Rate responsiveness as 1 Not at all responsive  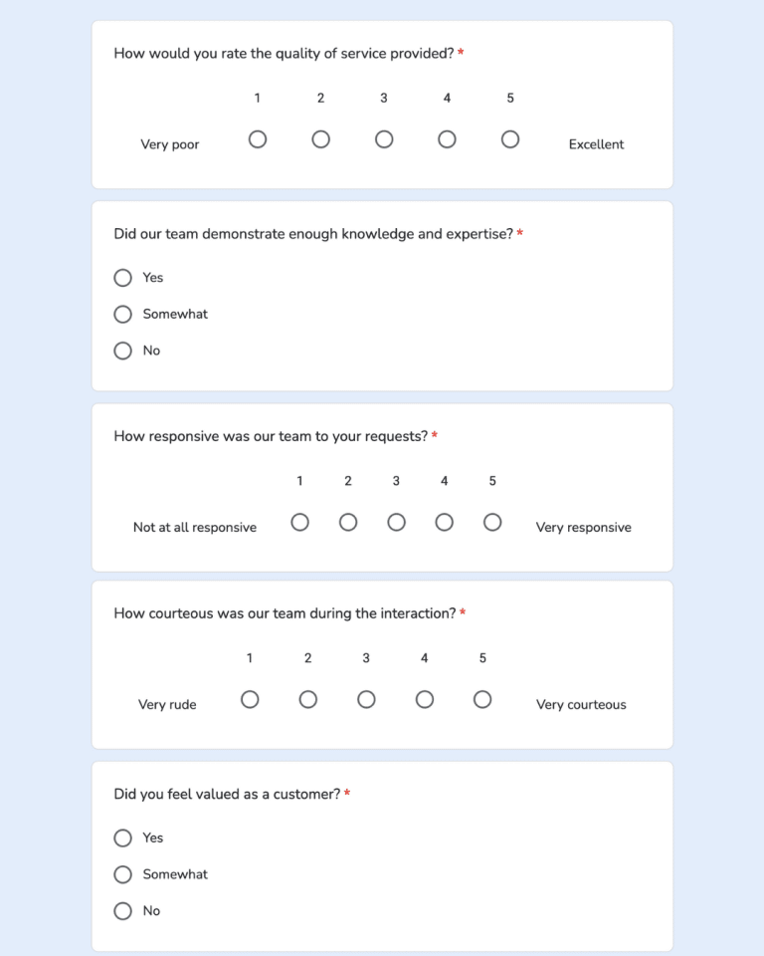(x=299, y=521)
